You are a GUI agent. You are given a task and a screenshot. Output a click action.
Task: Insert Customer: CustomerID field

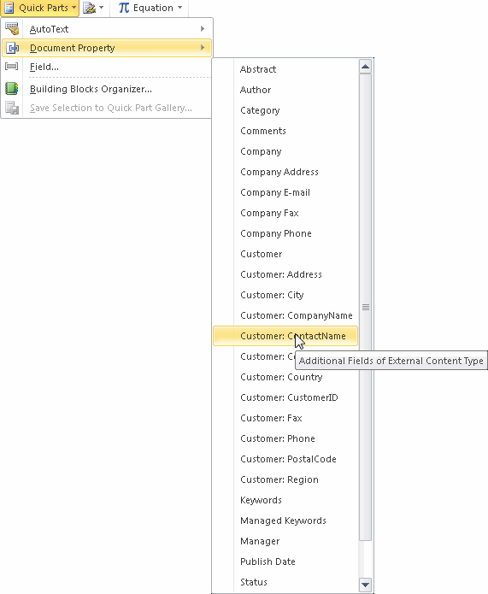(285, 397)
